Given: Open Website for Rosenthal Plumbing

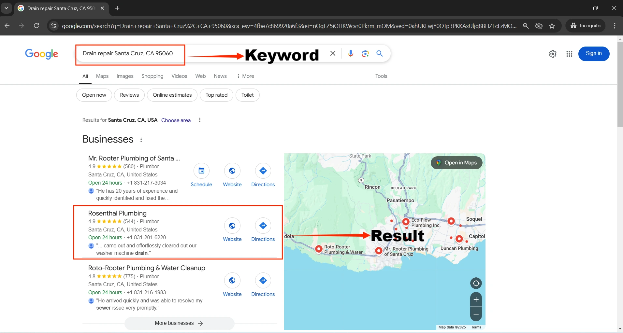Looking at the screenshot, I should tap(232, 226).
